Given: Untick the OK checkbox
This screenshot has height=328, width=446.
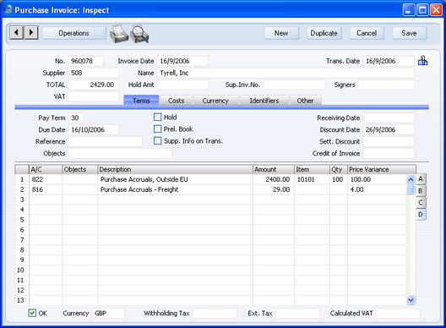Looking at the screenshot, I should pyautogui.click(x=32, y=313).
